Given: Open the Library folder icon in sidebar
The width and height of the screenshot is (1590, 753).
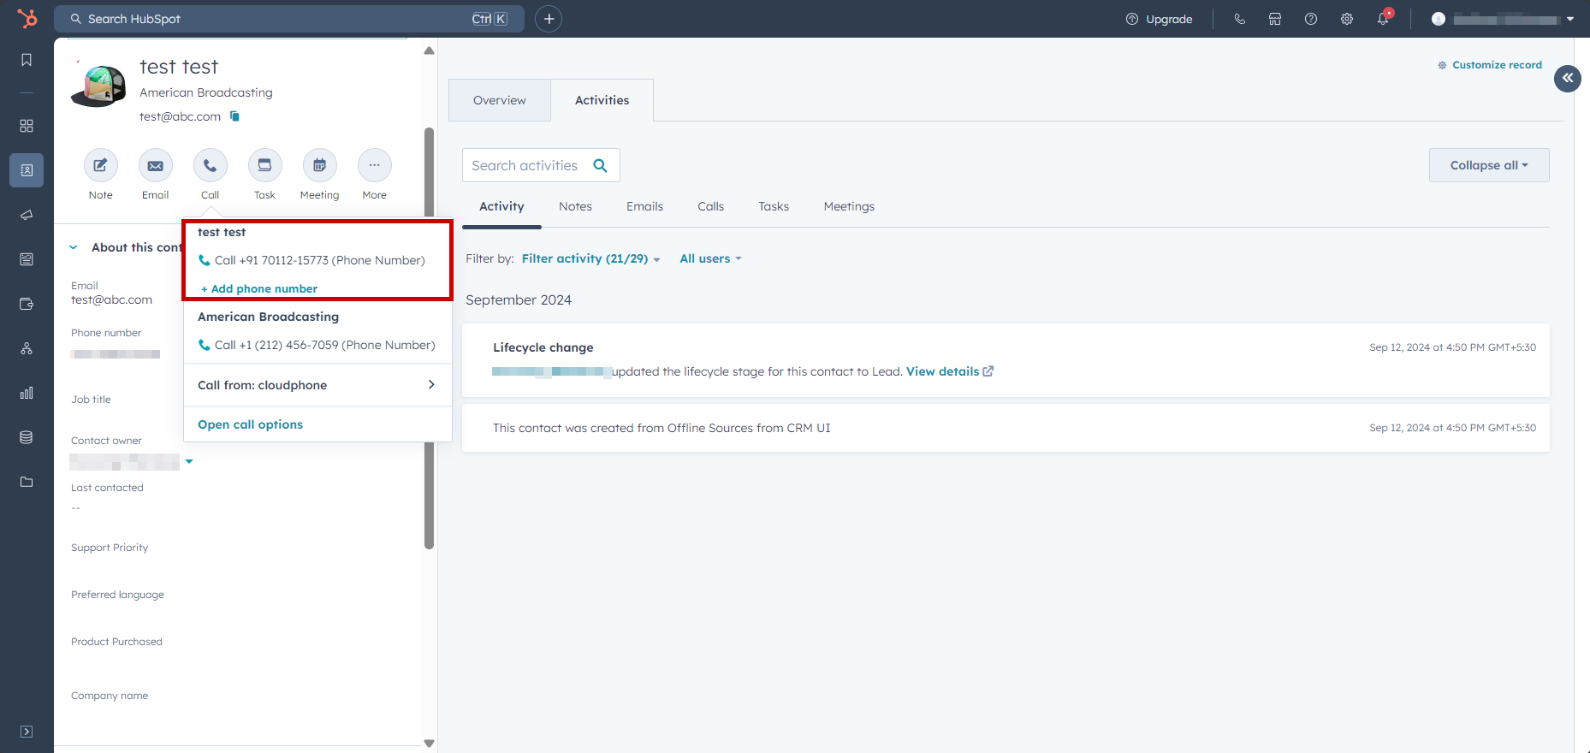Looking at the screenshot, I should (x=27, y=482).
